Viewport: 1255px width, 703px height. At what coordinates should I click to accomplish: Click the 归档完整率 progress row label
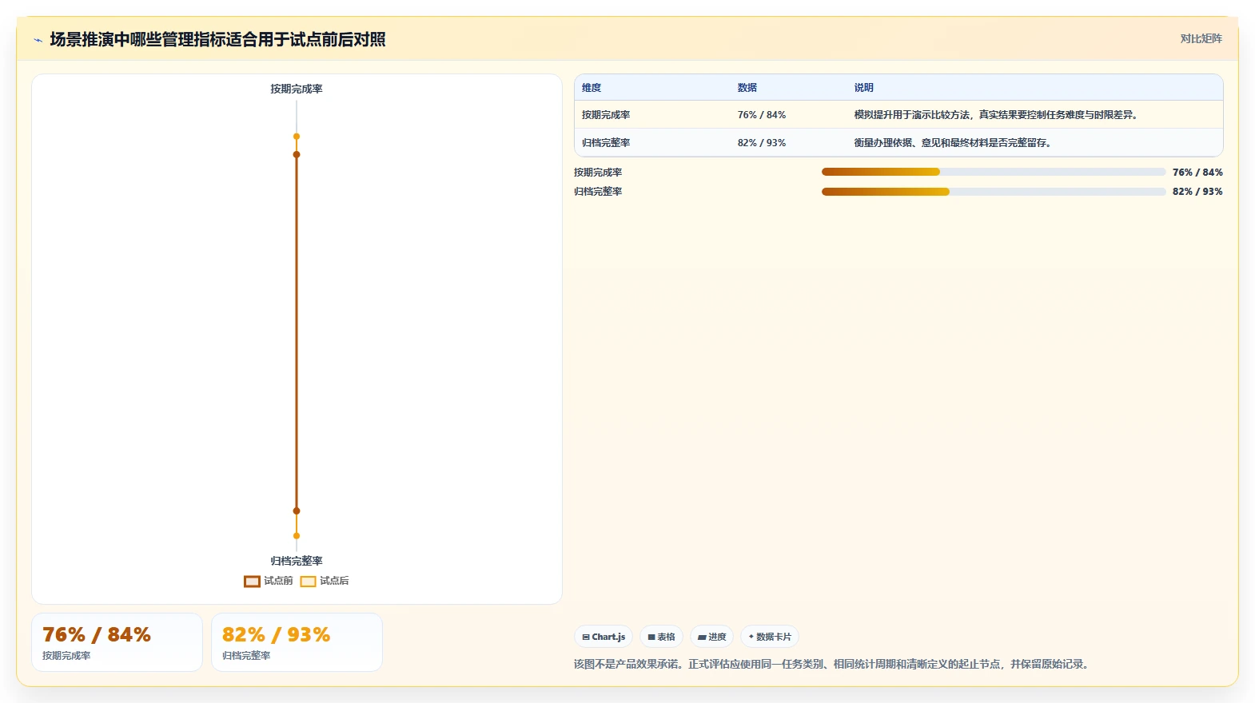[x=598, y=192]
